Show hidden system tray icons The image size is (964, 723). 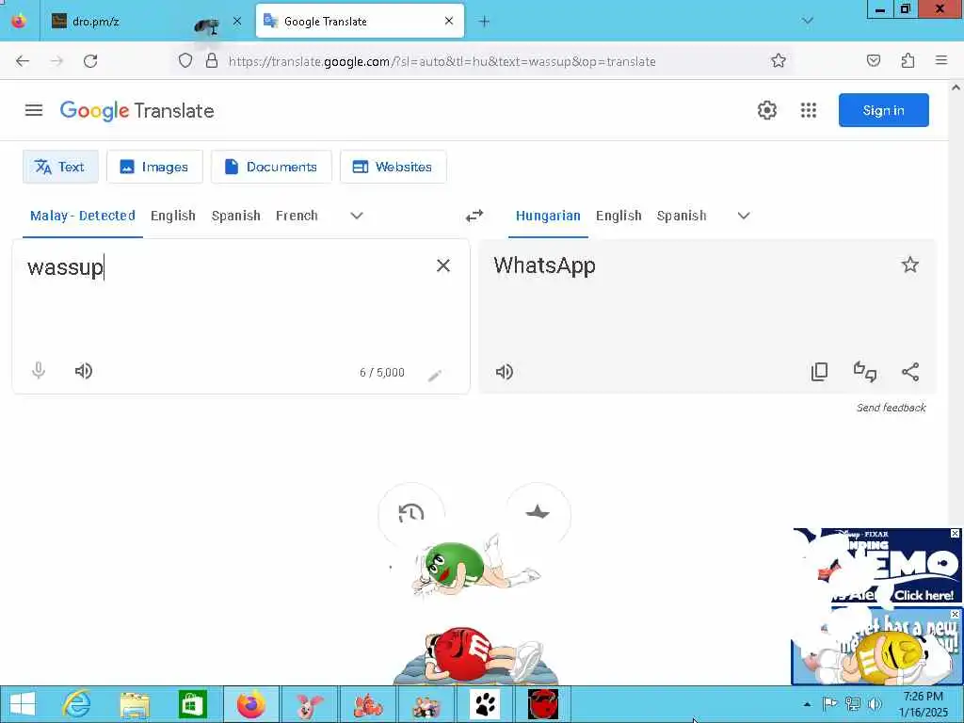pos(807,704)
